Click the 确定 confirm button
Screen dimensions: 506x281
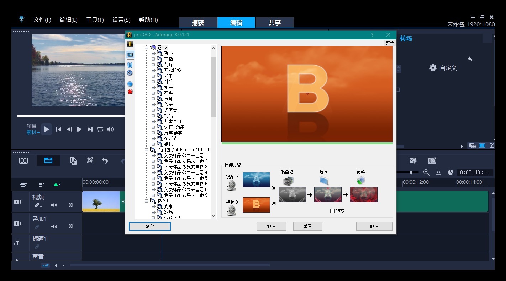pyautogui.click(x=150, y=226)
